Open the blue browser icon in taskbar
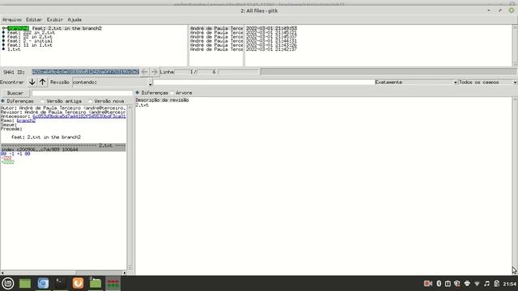The image size is (518, 291). coord(43,284)
